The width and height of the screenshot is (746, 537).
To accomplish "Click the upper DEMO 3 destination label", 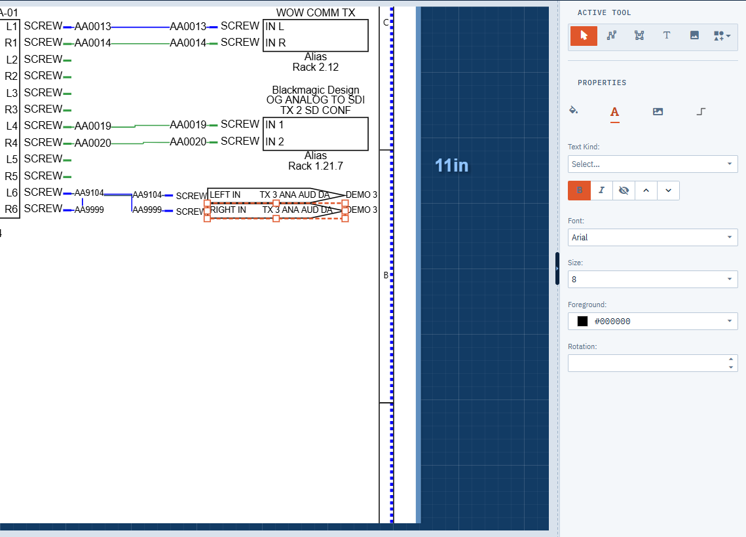I will 362,195.
